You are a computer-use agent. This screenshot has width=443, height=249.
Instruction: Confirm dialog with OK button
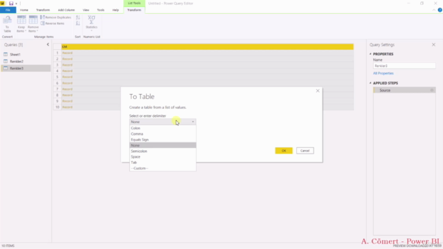[x=284, y=151]
